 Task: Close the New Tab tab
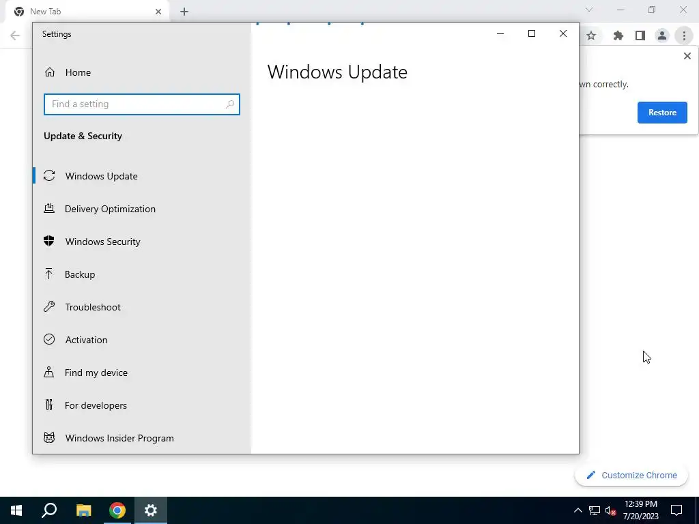point(158,12)
